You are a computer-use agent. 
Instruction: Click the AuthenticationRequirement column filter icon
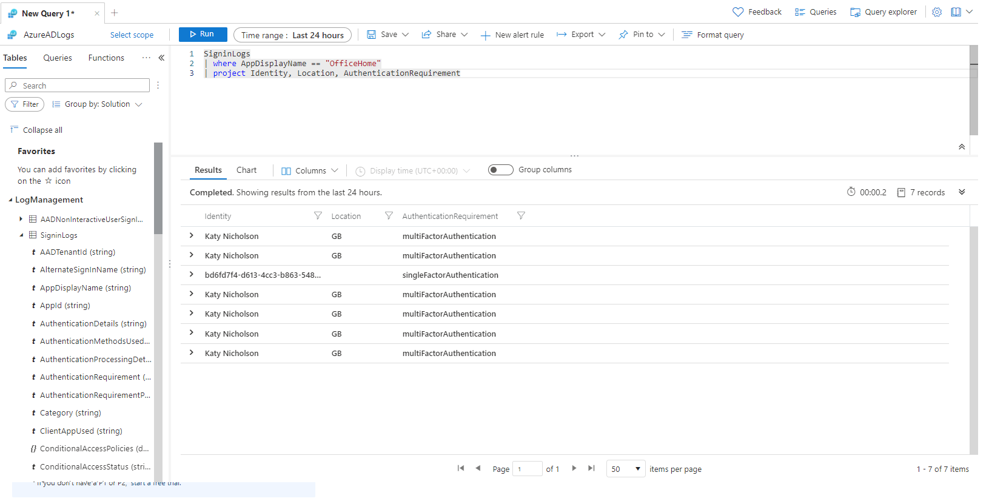(x=520, y=216)
